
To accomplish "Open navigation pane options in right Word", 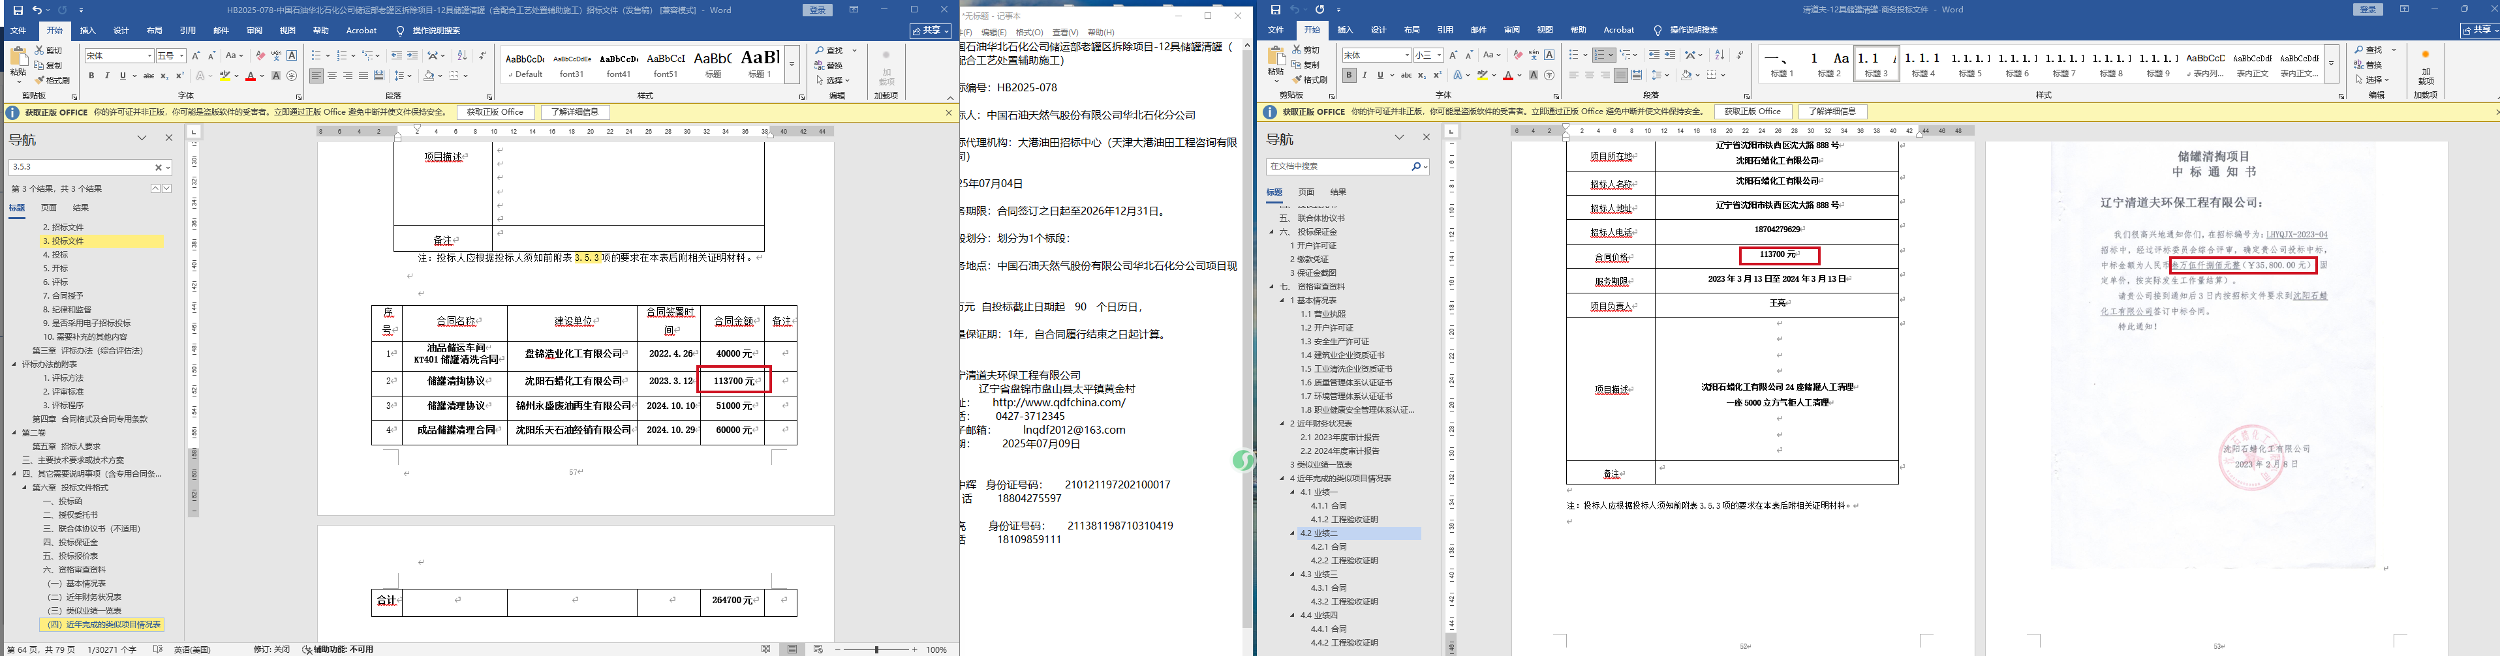I will (1400, 139).
